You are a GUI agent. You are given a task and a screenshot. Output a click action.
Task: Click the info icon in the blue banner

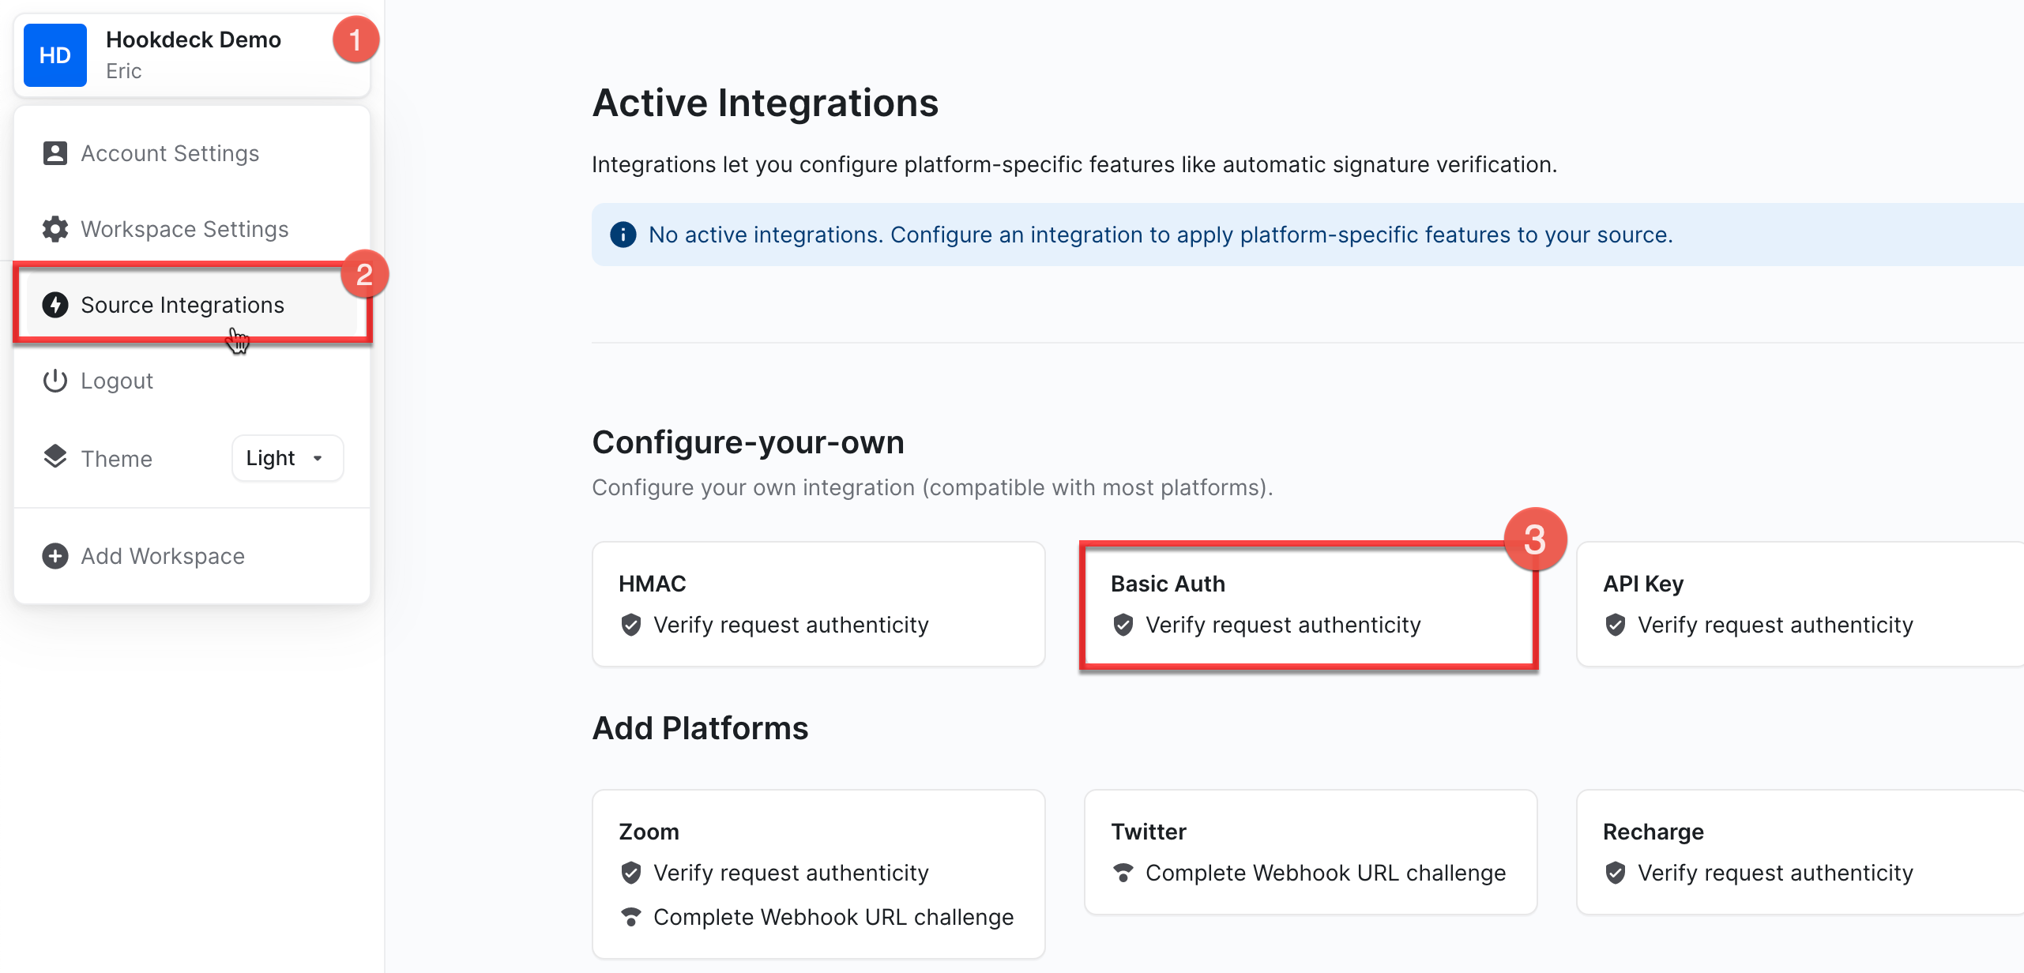(x=623, y=235)
